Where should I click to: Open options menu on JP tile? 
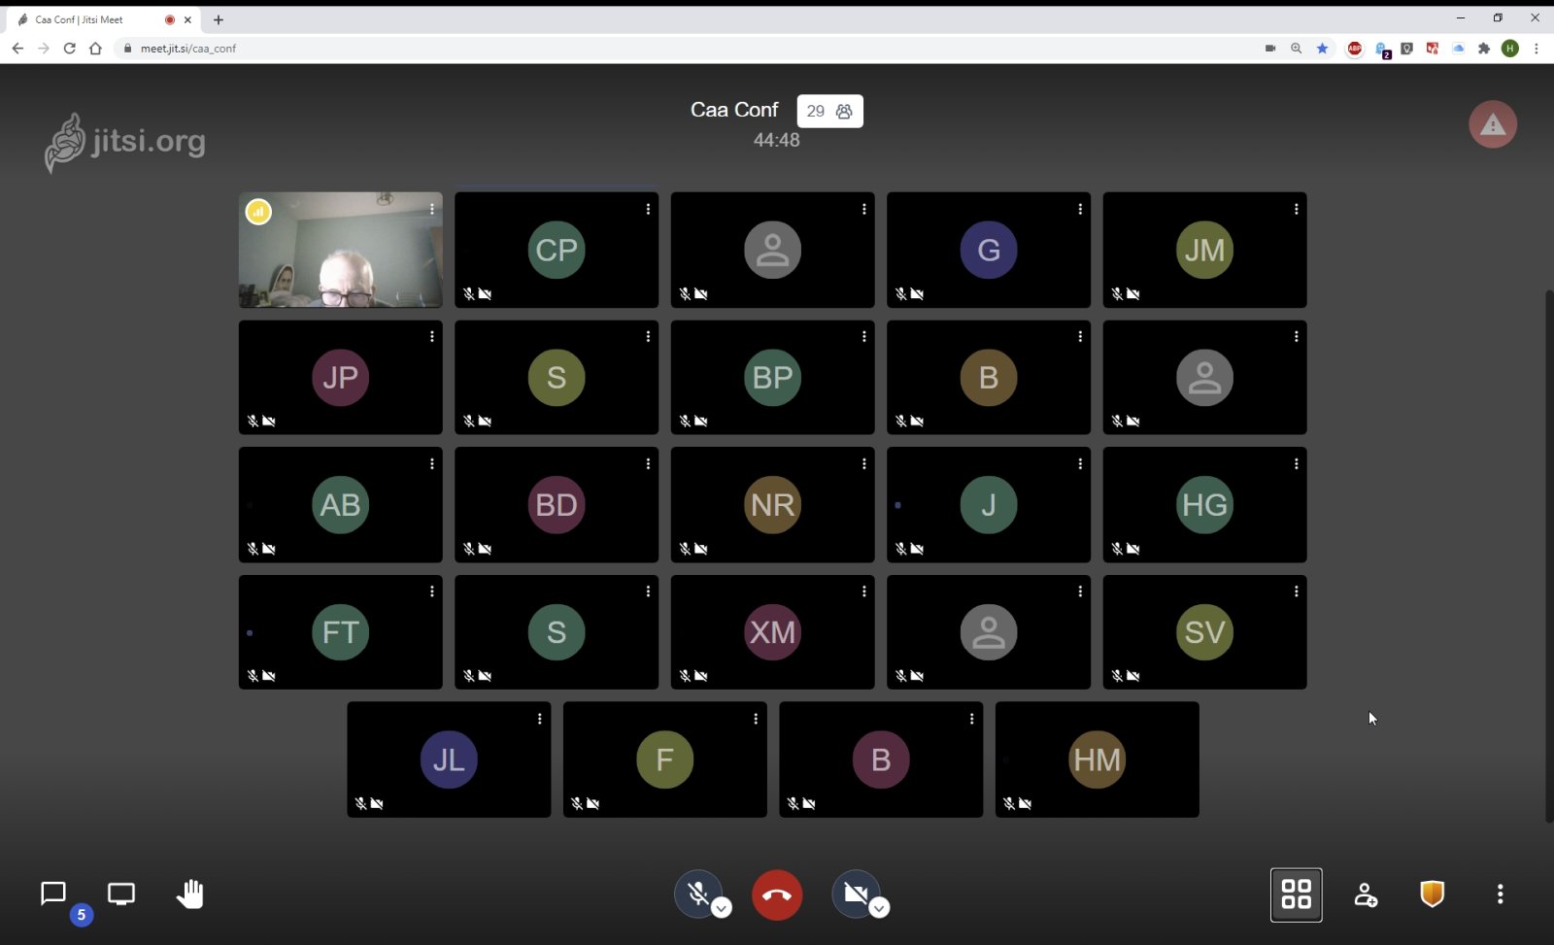pos(432,336)
